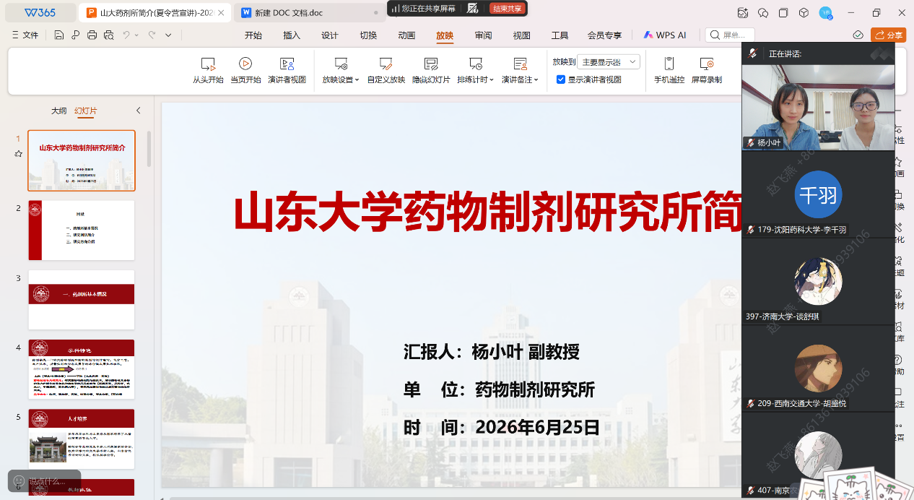Viewport: 914px width, 500px height.
Task: Toggle 显示演讲者视图 checkbox
Action: click(561, 79)
